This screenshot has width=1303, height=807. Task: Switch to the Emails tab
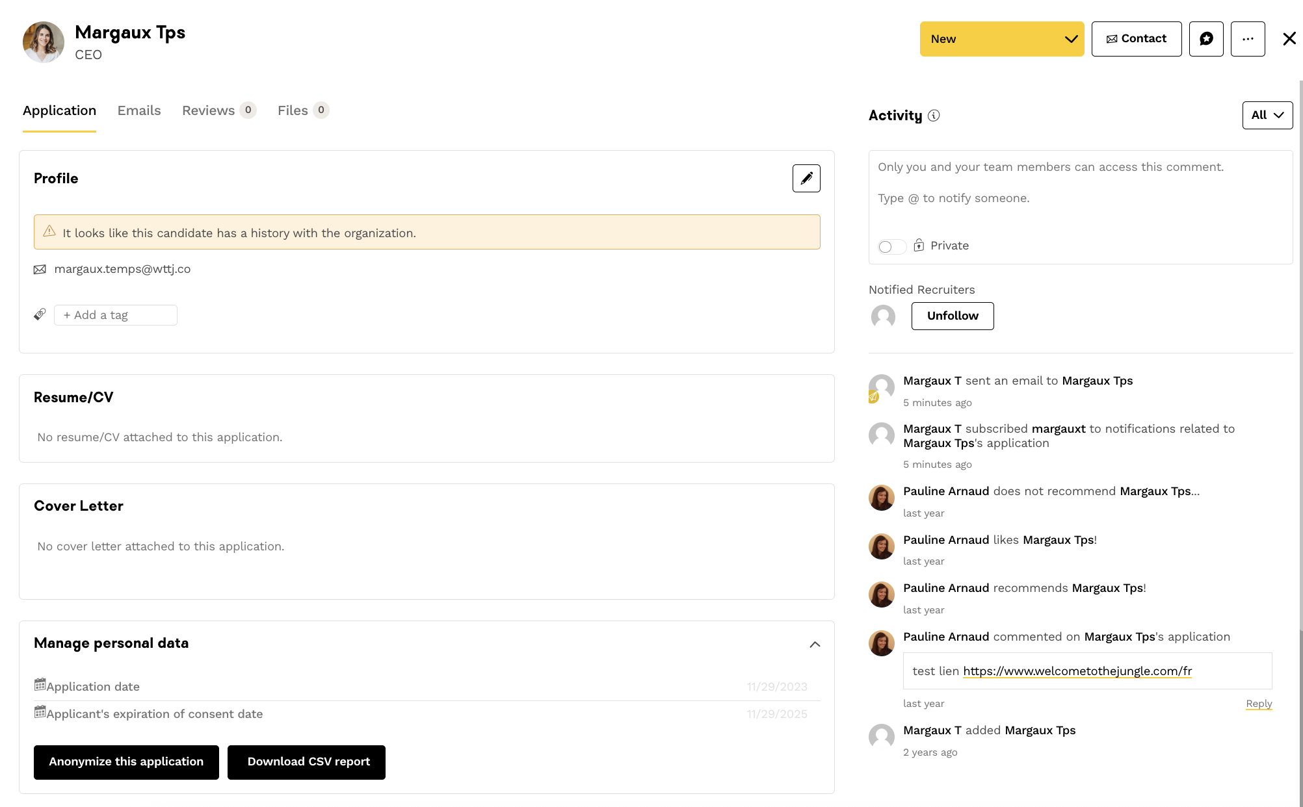coord(139,110)
